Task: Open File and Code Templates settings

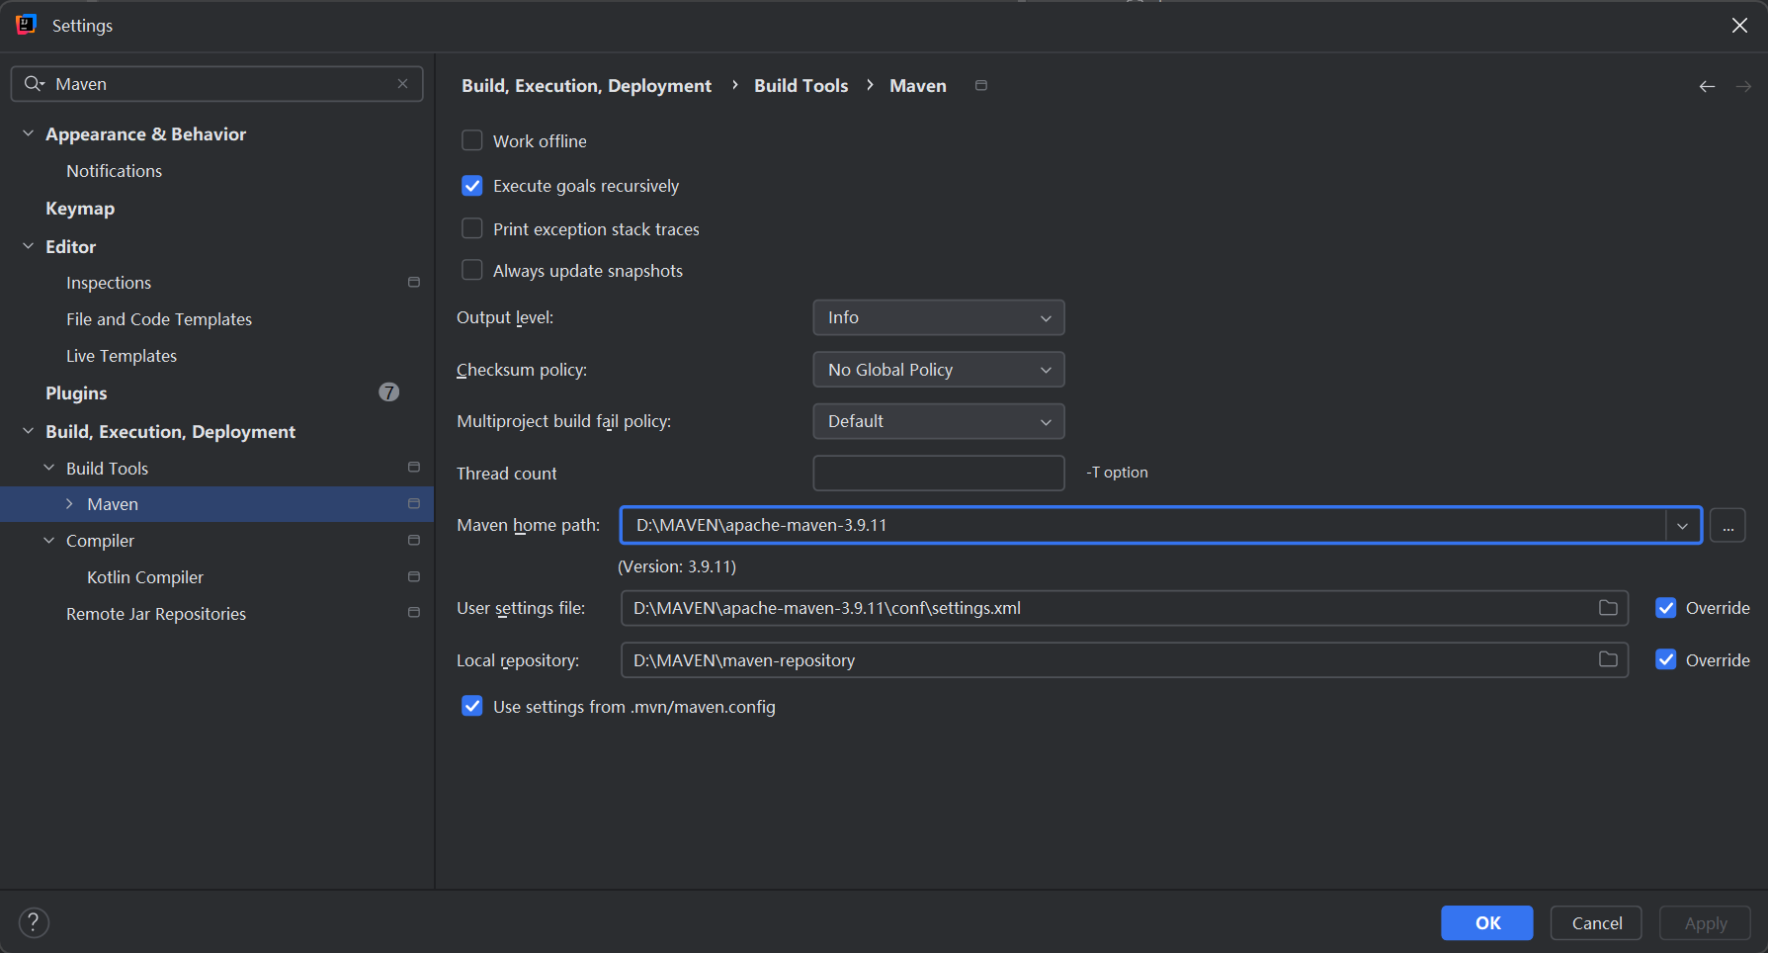Action: coord(159,319)
